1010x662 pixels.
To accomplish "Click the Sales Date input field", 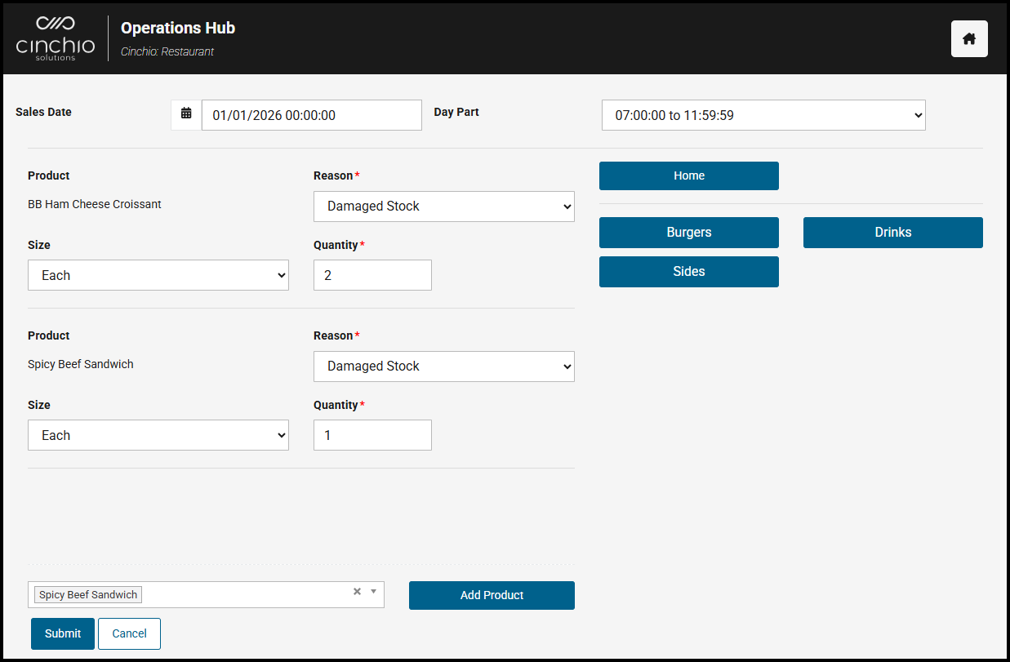I will 311,115.
